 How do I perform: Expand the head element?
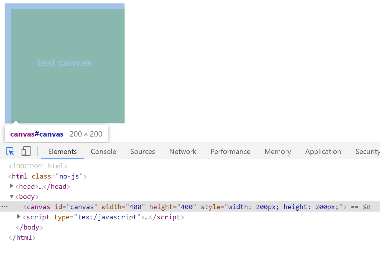[11, 186]
